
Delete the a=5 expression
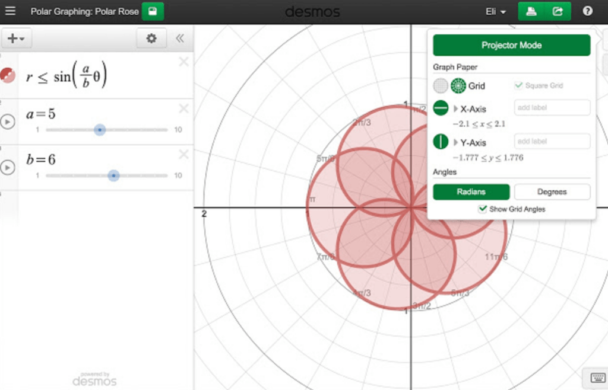click(x=184, y=108)
